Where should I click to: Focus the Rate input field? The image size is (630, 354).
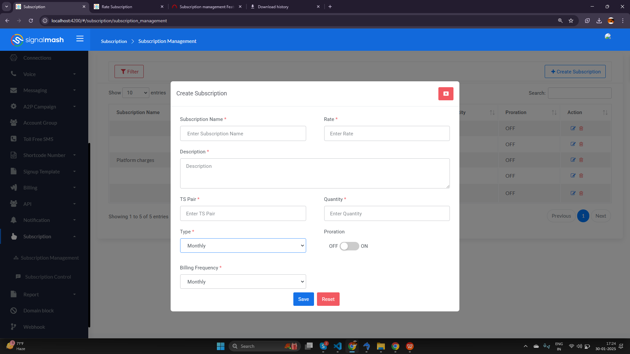point(387,133)
